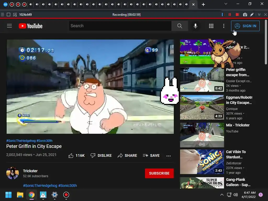268x201 pixels.
Task: Open the notification count badge
Action: pyautogui.click(x=261, y=195)
